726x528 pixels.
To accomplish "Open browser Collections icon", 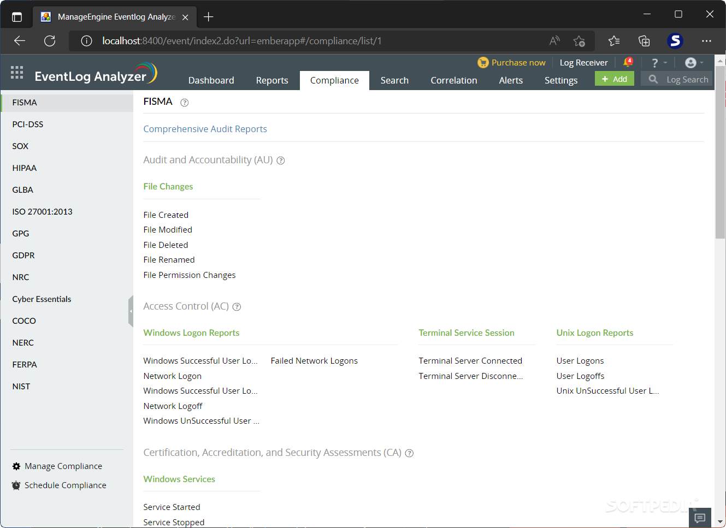I will (644, 41).
